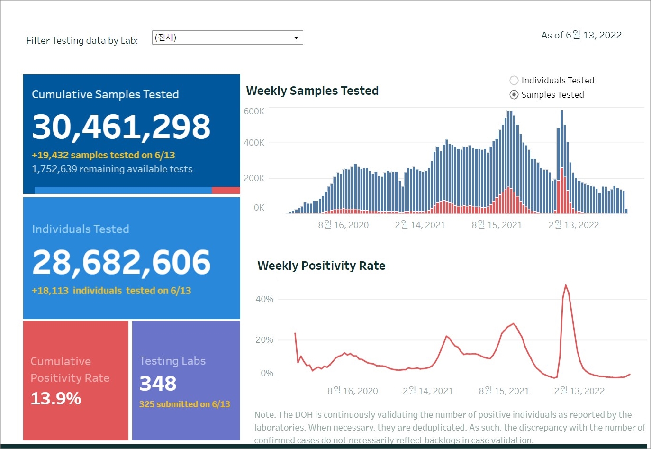Click the Testing Labs count 348

pos(158,383)
